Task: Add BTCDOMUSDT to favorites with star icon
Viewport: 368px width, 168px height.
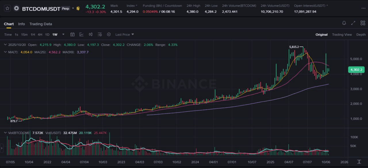Action: click(x=8, y=8)
